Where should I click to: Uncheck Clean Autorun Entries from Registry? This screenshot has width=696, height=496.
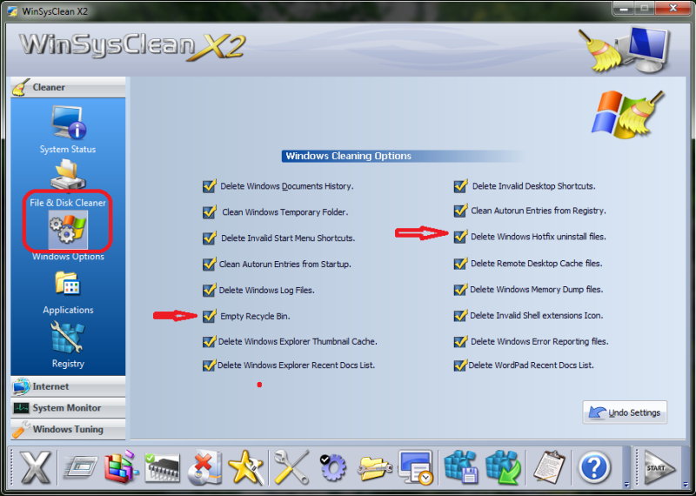pos(460,211)
